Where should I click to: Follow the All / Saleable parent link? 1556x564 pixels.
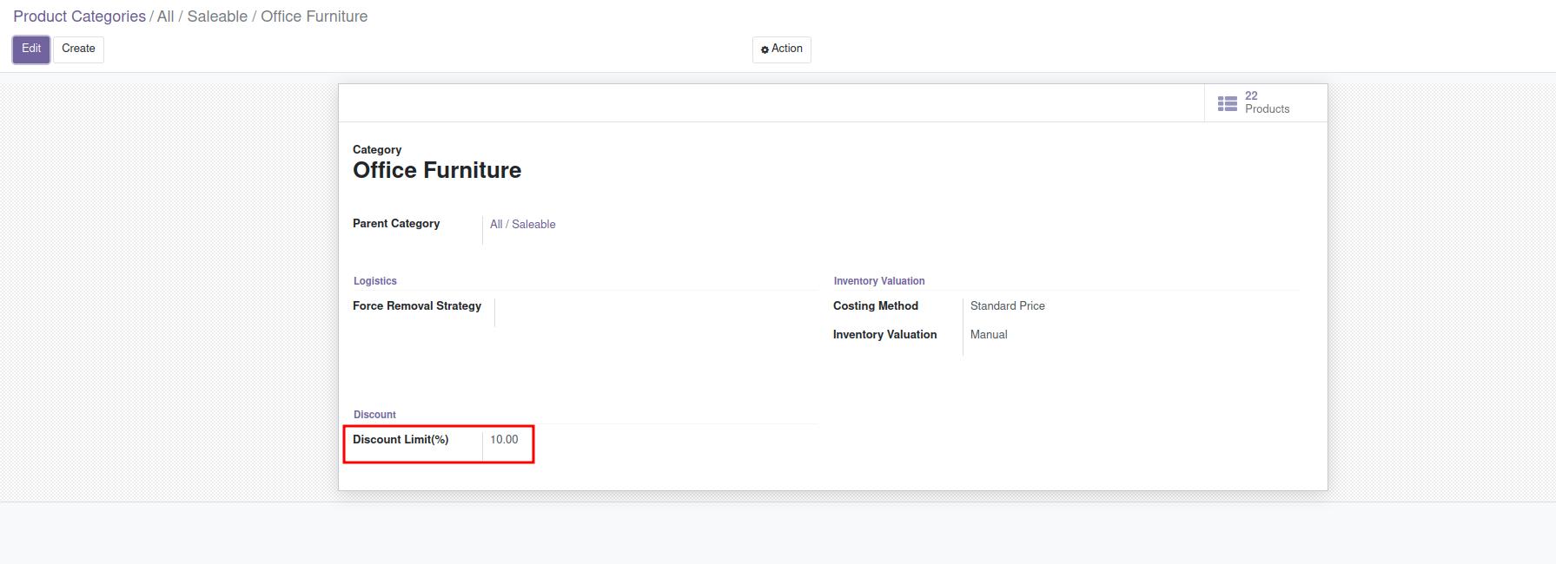(522, 224)
